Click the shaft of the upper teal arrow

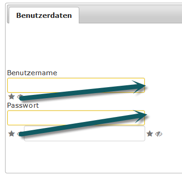pyautogui.click(x=77, y=93)
